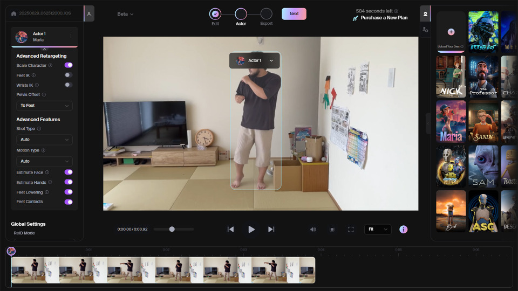Select the Export step
518x291 pixels.
tap(267, 14)
